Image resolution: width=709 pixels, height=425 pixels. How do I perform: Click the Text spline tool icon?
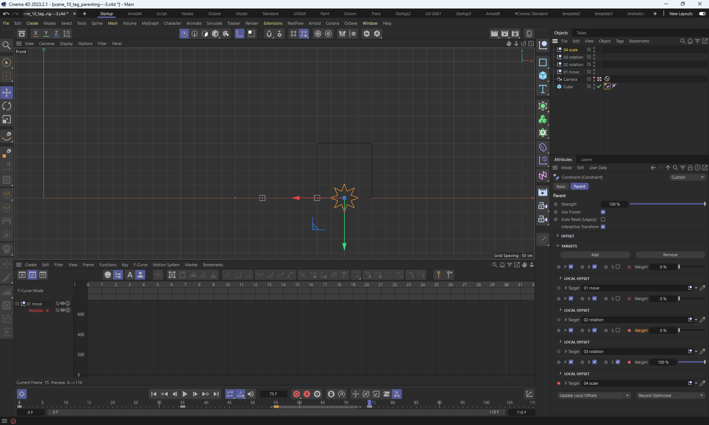pyautogui.click(x=542, y=89)
